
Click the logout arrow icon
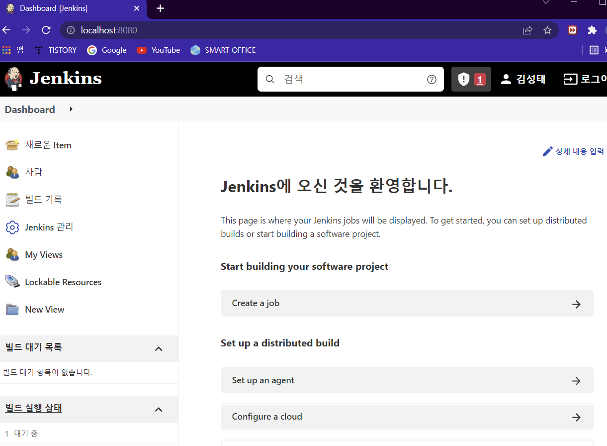pyautogui.click(x=570, y=79)
